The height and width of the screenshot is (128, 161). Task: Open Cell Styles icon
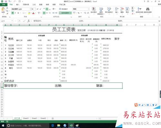(109, 9)
